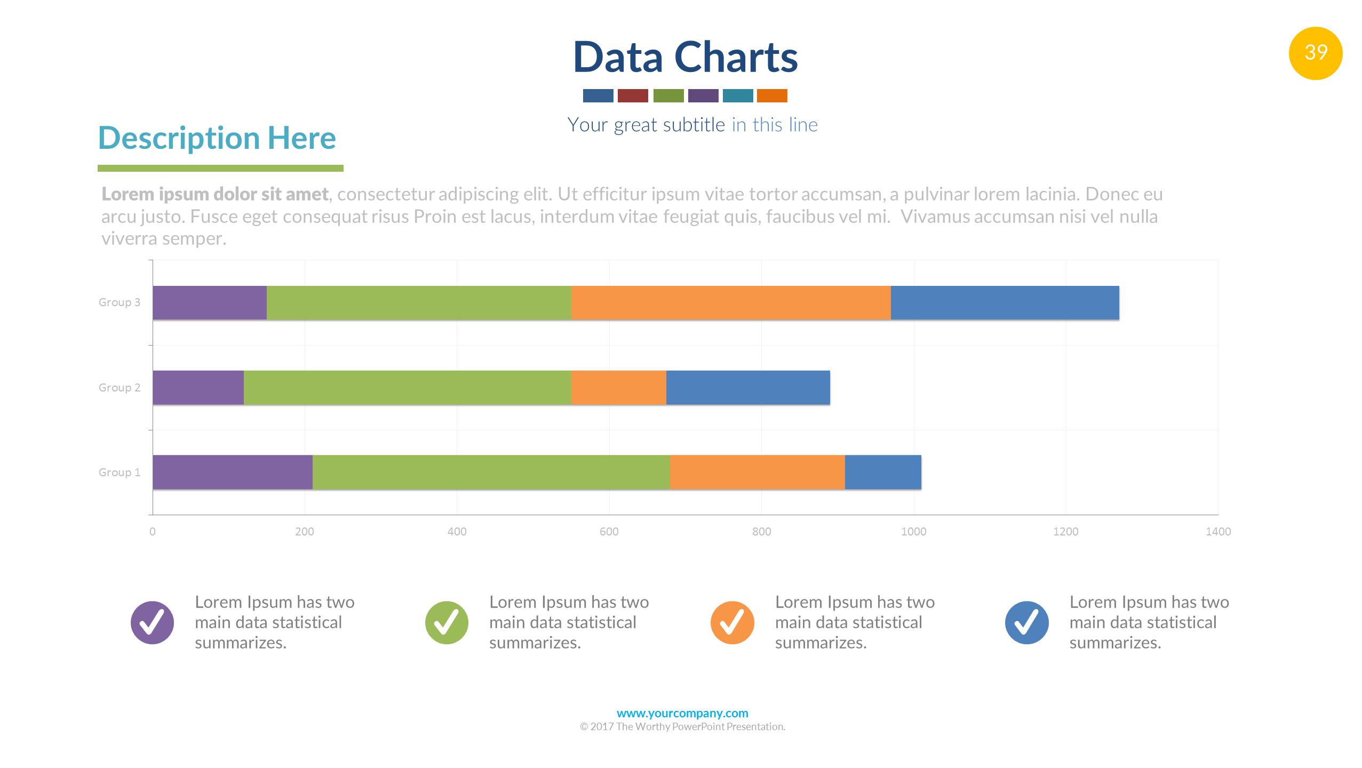Click the blue checkmark circle icon
The image size is (1362, 768).
1026,622
